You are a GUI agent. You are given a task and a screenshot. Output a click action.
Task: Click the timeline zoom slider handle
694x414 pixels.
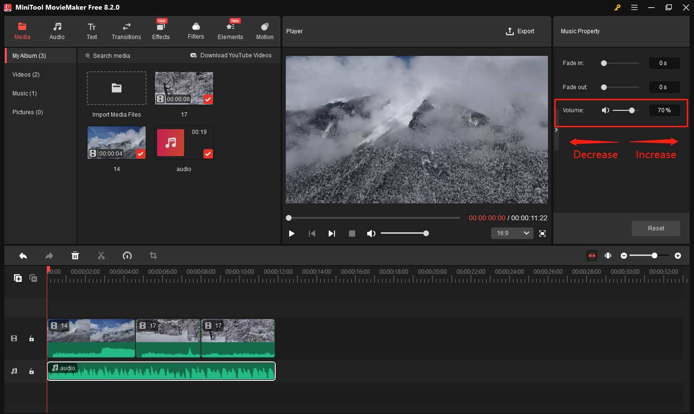(x=654, y=255)
